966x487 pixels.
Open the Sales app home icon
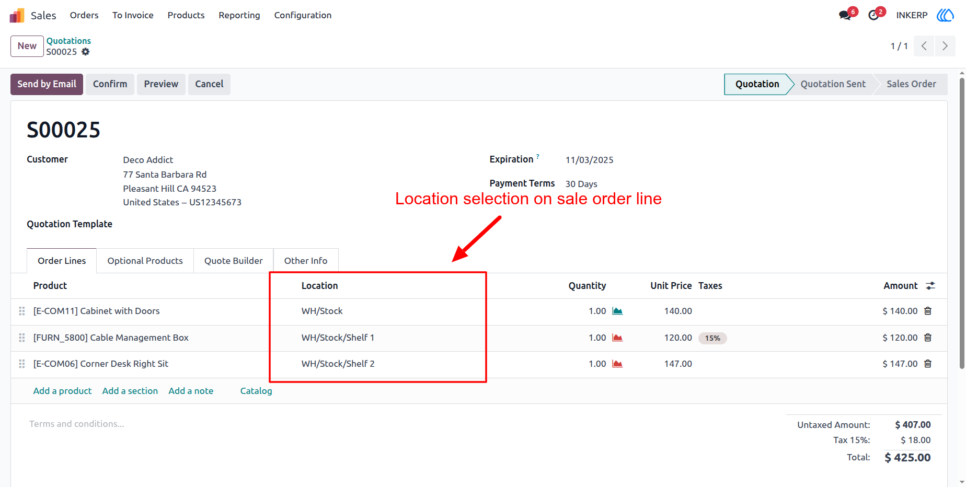point(17,15)
